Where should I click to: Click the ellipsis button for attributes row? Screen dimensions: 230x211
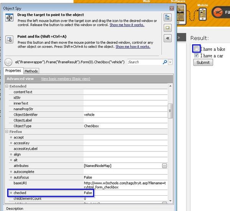click(x=164, y=166)
